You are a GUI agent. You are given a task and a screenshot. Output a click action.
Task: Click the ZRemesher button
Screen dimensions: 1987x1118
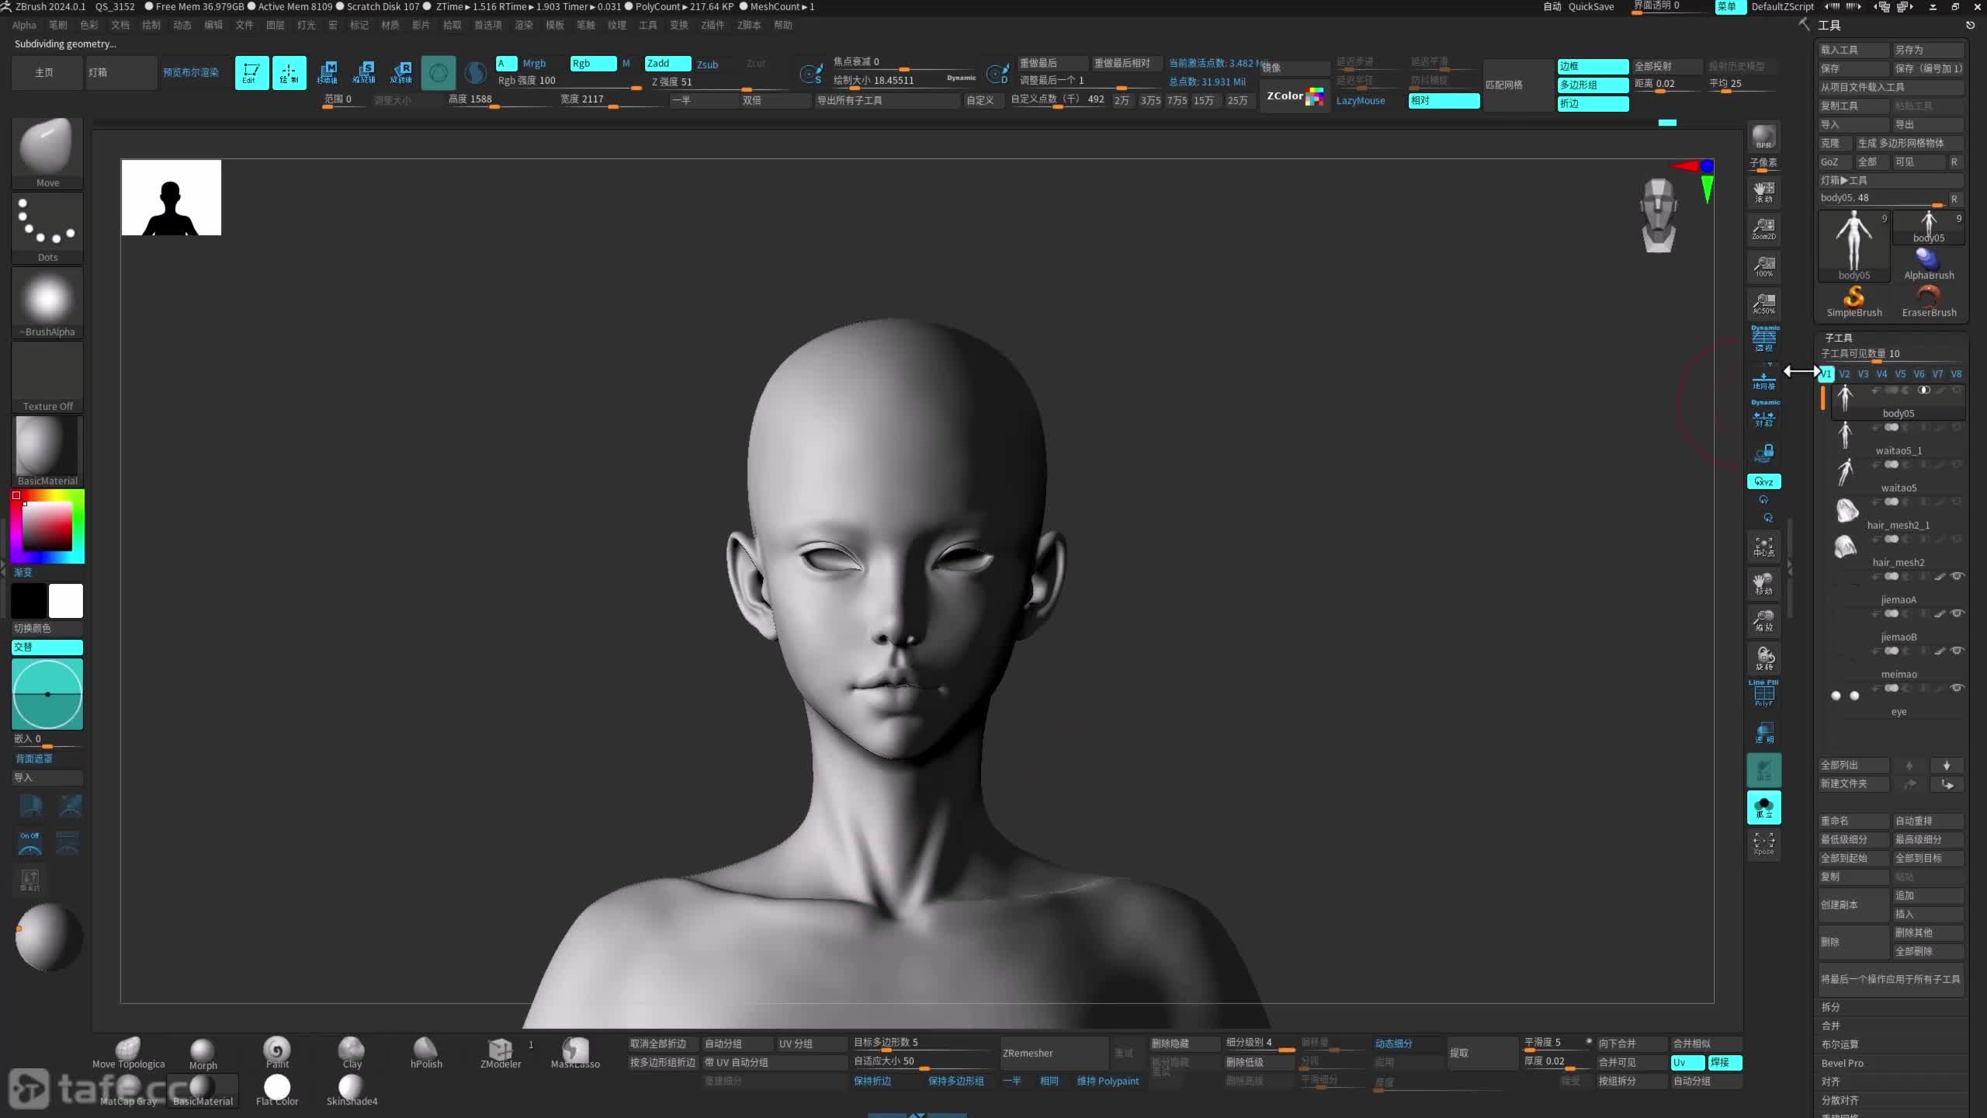[x=1053, y=1054]
